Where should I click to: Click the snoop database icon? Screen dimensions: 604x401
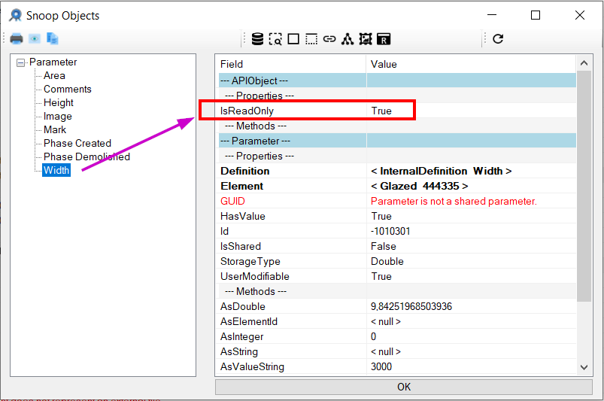click(257, 39)
